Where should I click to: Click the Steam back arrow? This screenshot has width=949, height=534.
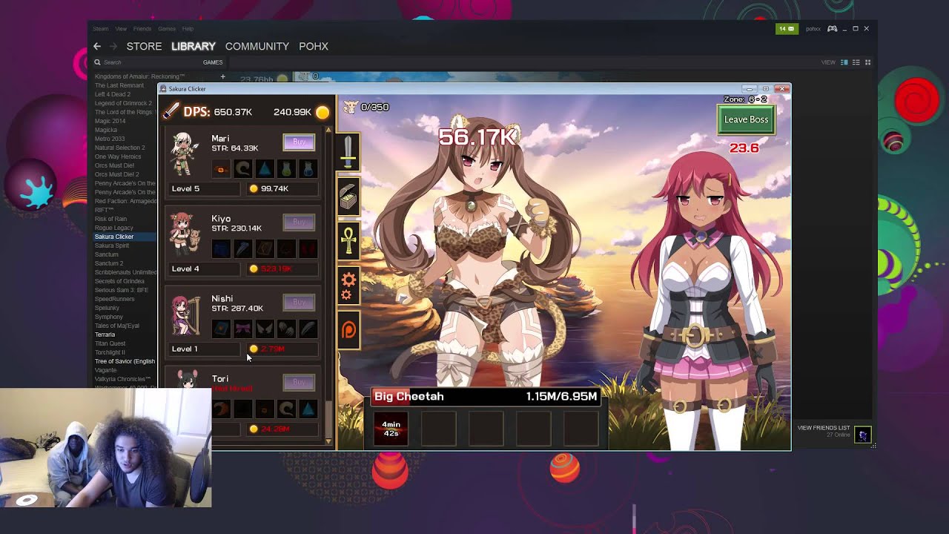click(x=97, y=46)
